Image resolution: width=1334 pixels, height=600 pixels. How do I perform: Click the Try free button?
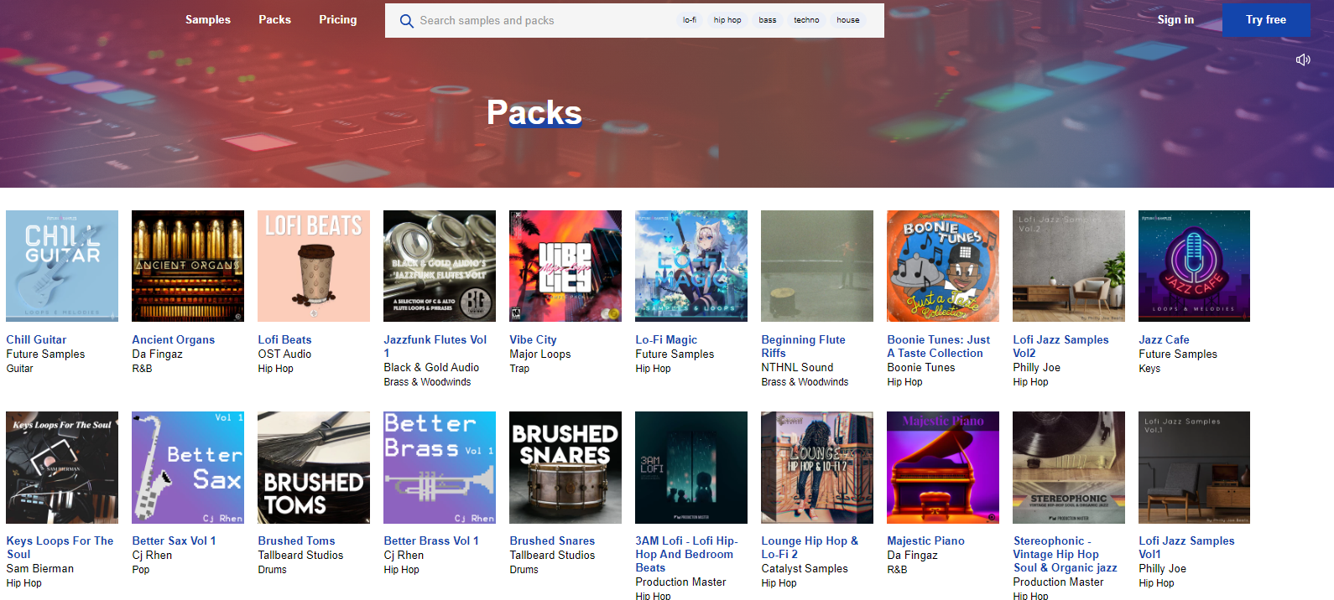tap(1265, 19)
